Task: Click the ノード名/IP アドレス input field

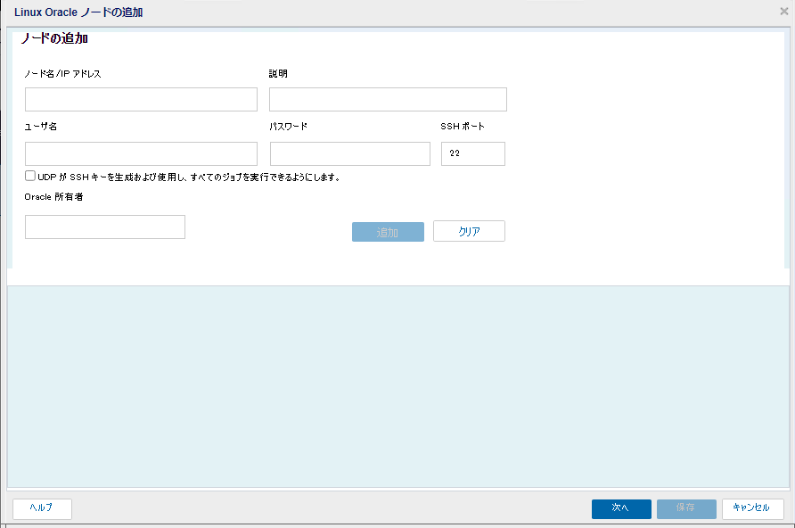Action: click(x=141, y=99)
